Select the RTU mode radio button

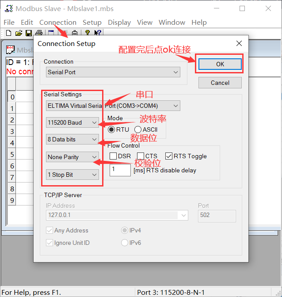click(x=111, y=129)
